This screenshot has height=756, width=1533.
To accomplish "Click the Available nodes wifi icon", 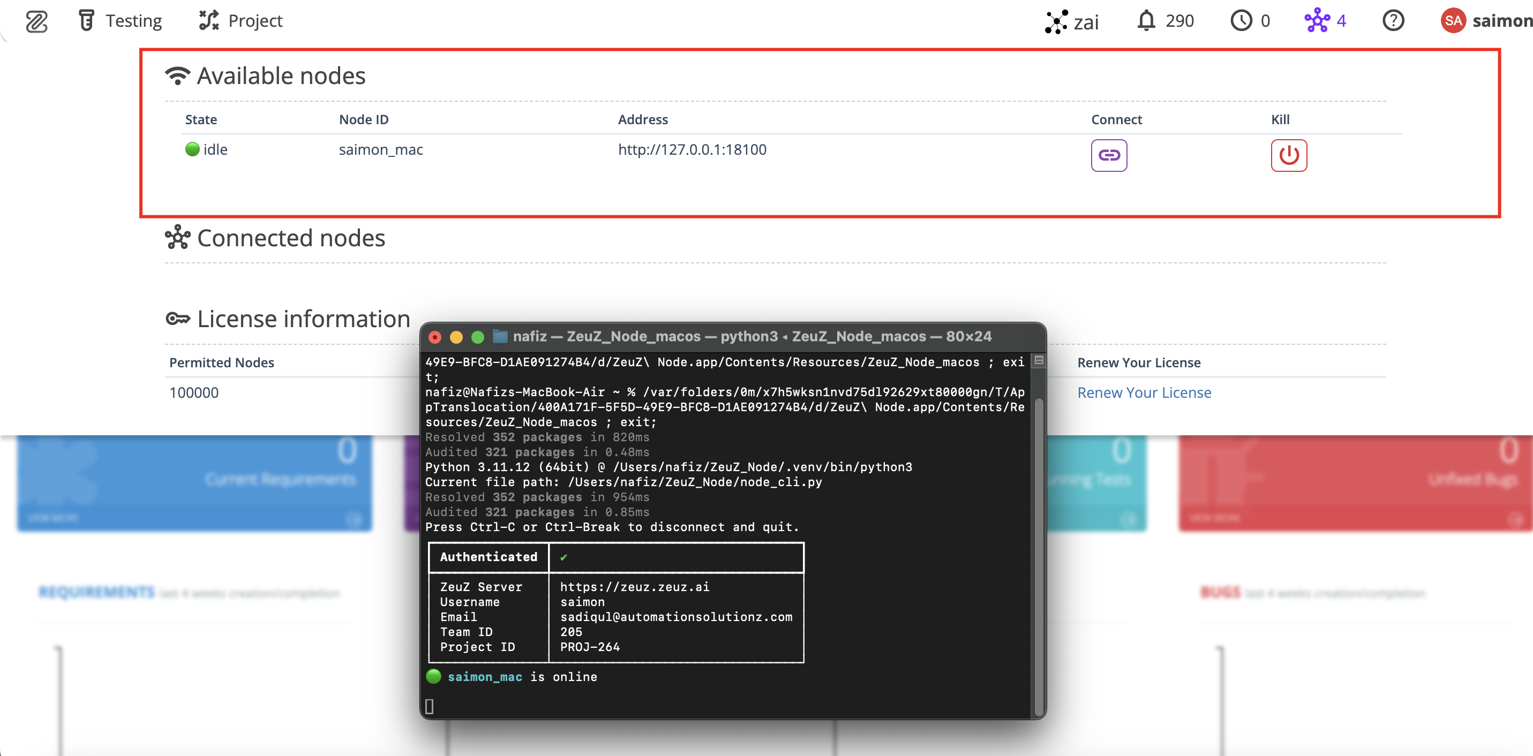I will point(177,75).
